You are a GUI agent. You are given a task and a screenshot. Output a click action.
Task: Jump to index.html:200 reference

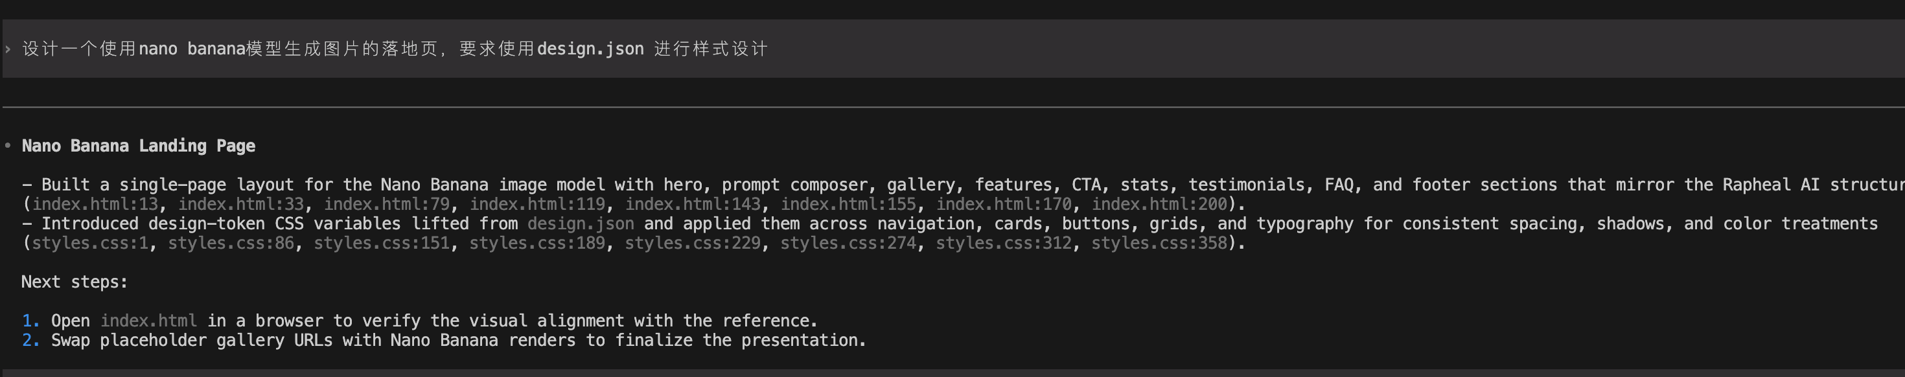pos(1159,204)
